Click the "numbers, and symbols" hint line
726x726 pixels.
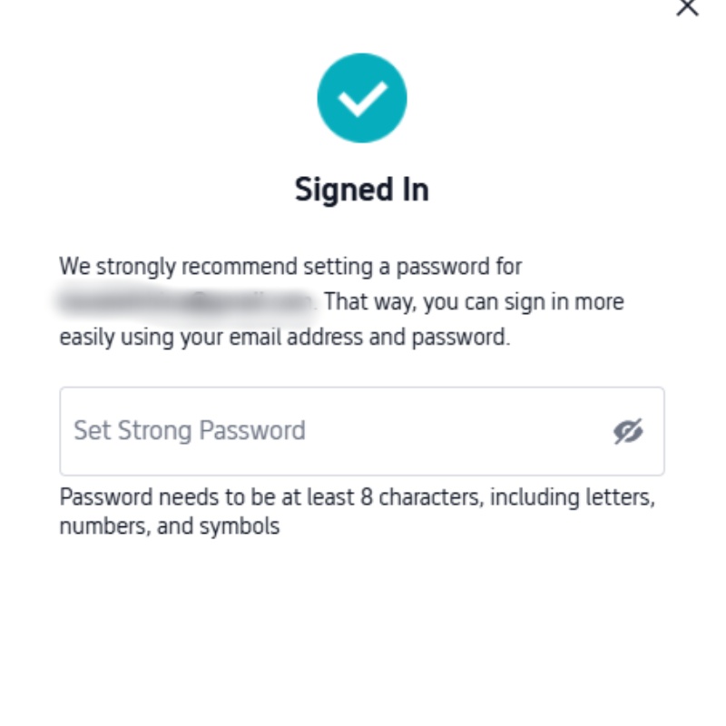(x=170, y=526)
